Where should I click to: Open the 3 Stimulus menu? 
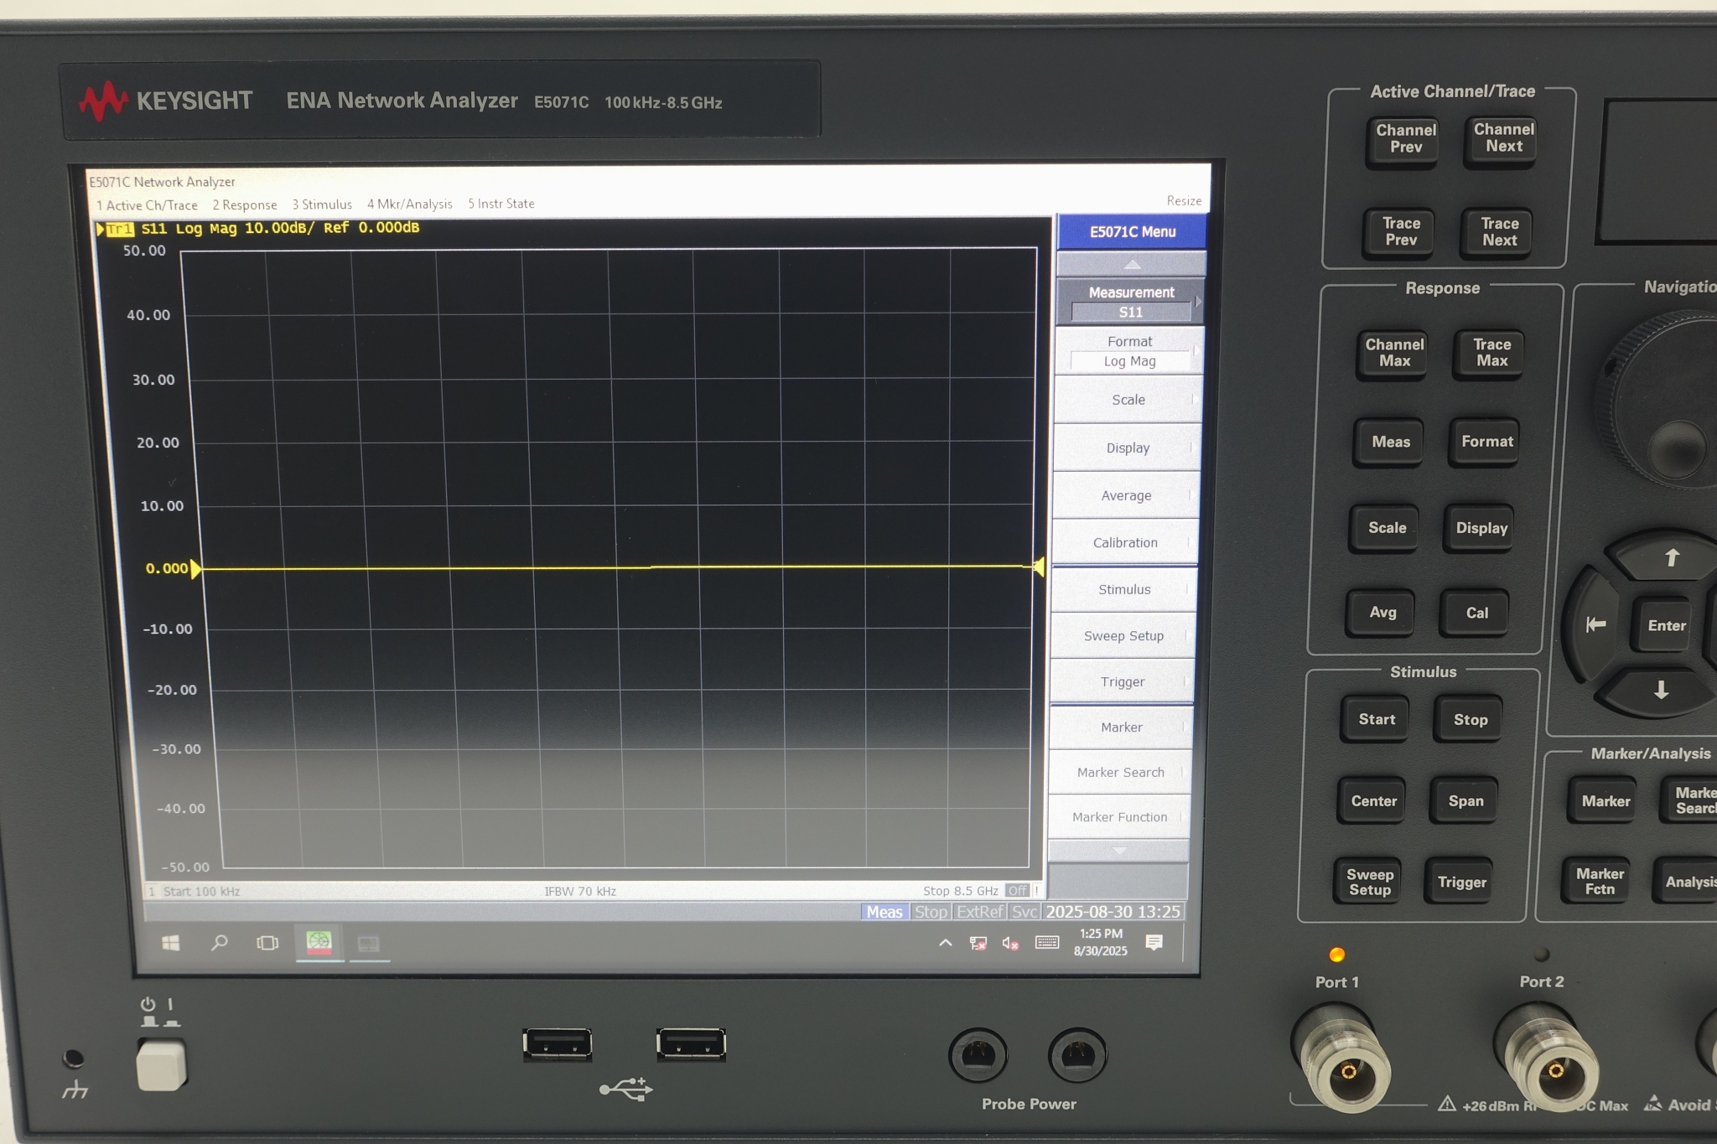[x=323, y=204]
